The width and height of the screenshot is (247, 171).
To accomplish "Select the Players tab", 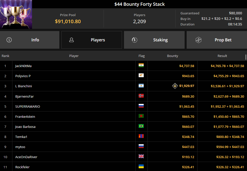I will (91, 40).
